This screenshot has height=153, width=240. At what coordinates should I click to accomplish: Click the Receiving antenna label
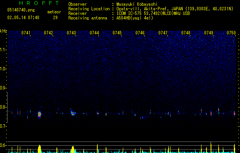(x=88, y=18)
